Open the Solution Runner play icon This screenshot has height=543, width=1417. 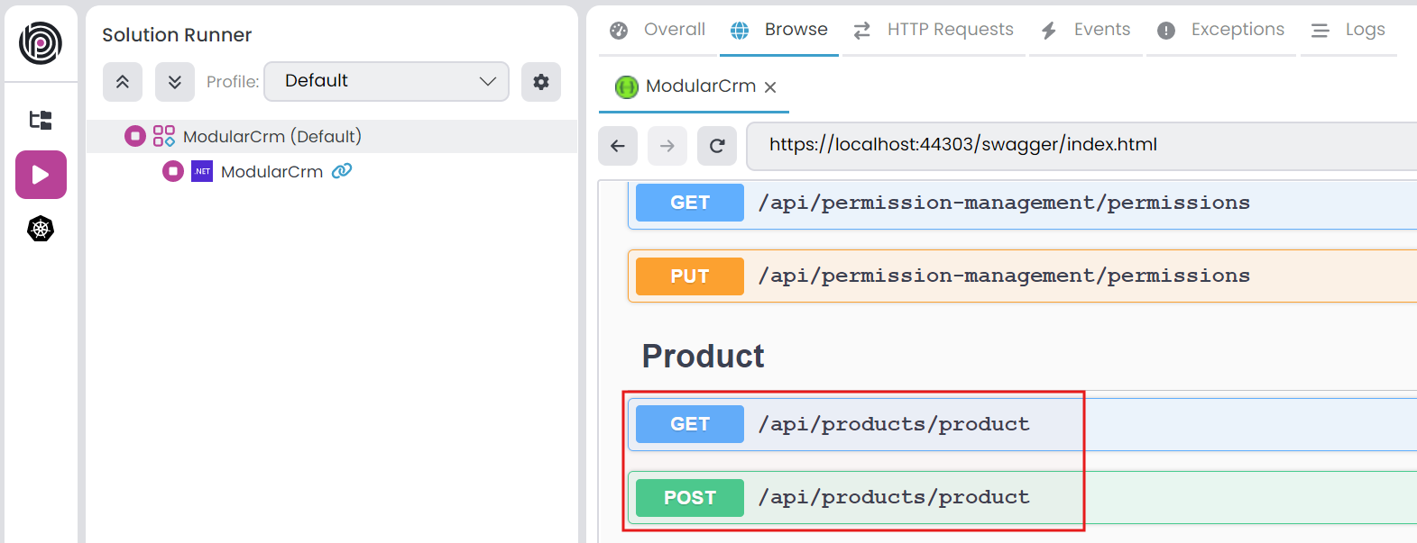pos(41,175)
